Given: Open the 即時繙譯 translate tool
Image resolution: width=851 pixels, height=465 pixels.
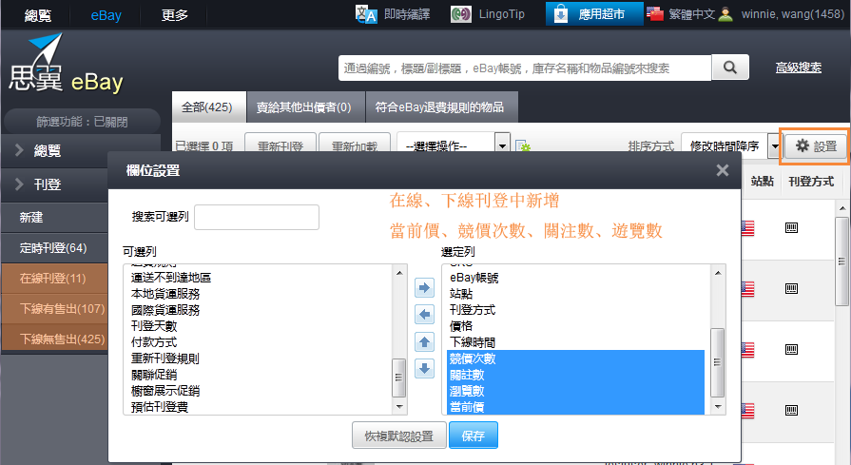Looking at the screenshot, I should (x=393, y=14).
